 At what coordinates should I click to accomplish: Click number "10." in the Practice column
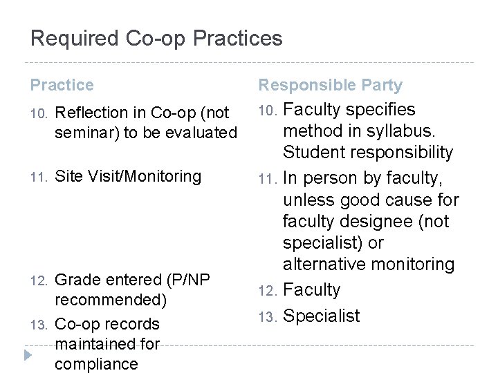39,113
